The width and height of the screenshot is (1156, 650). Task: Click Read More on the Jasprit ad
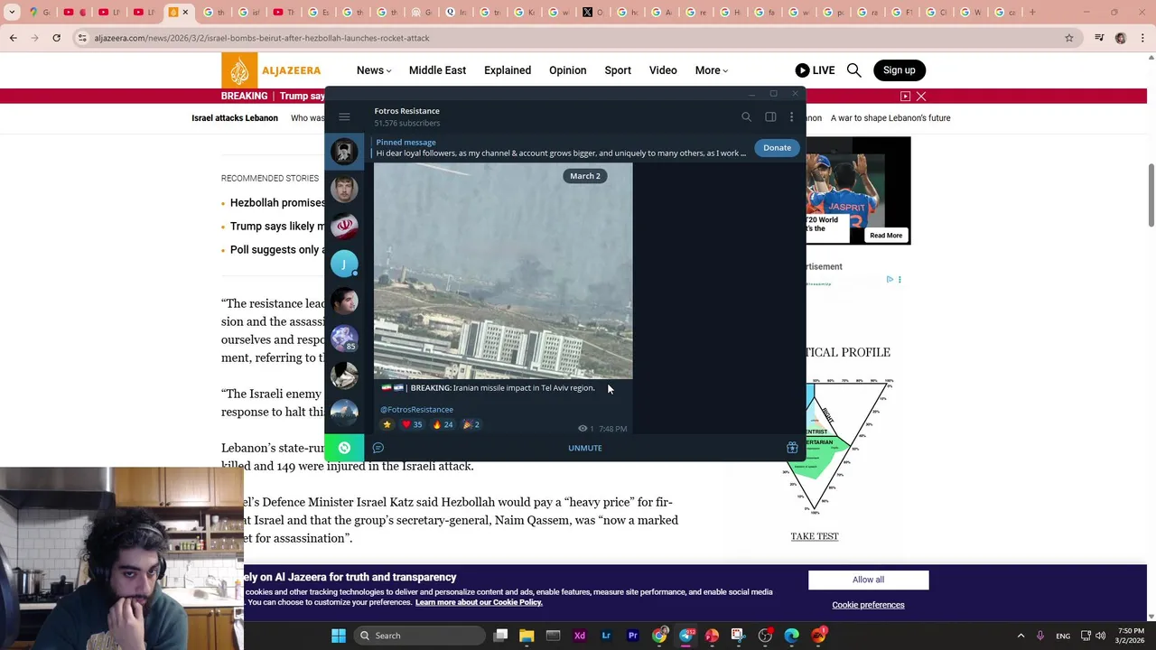(886, 236)
